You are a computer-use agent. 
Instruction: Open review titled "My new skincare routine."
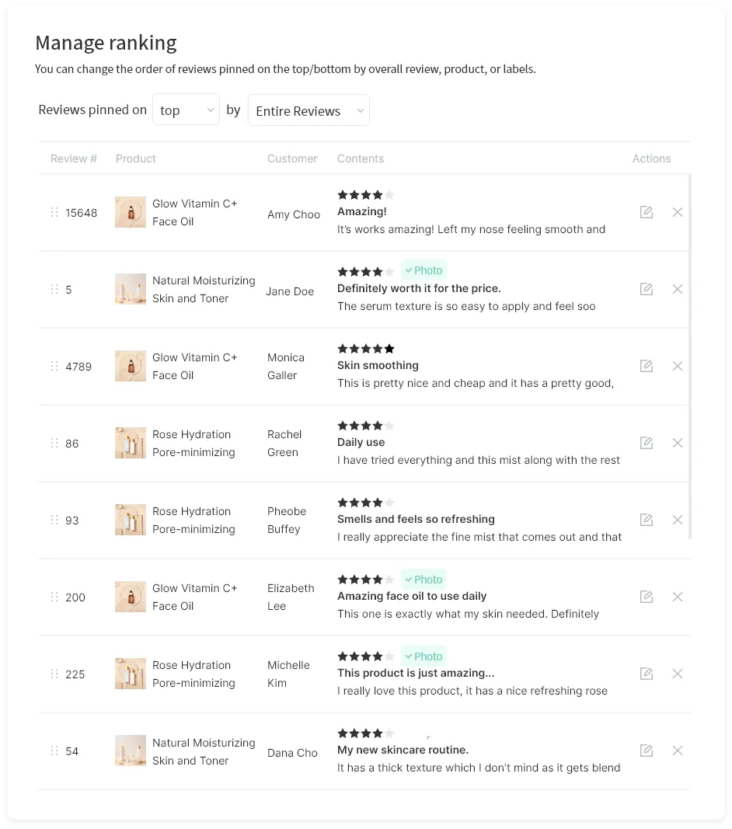point(403,750)
